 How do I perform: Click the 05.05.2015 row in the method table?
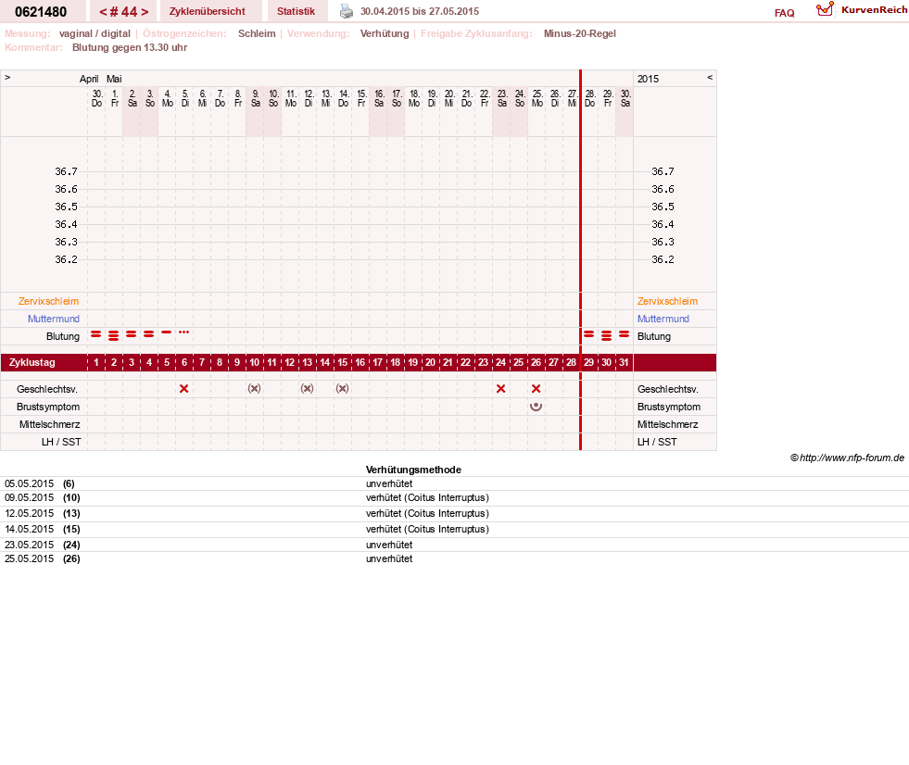tap(454, 484)
